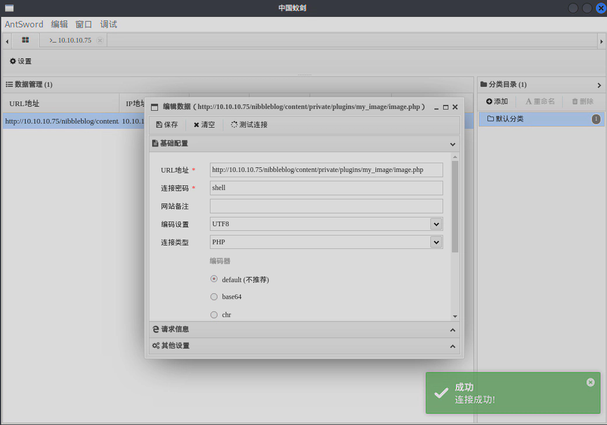Viewport: 607px width, 425px height.
Task: Click the dialog's vertical scrollbar thumb
Action: [455, 207]
